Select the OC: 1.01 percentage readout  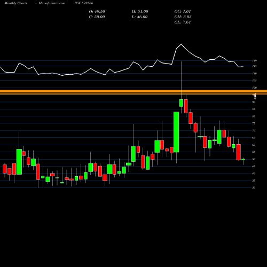pyautogui.click(x=183, y=12)
